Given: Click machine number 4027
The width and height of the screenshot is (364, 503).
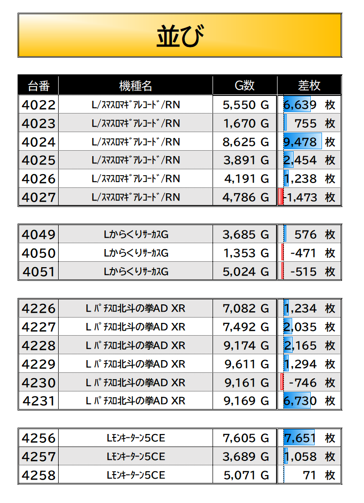Looking at the screenshot, I should click(x=39, y=197).
